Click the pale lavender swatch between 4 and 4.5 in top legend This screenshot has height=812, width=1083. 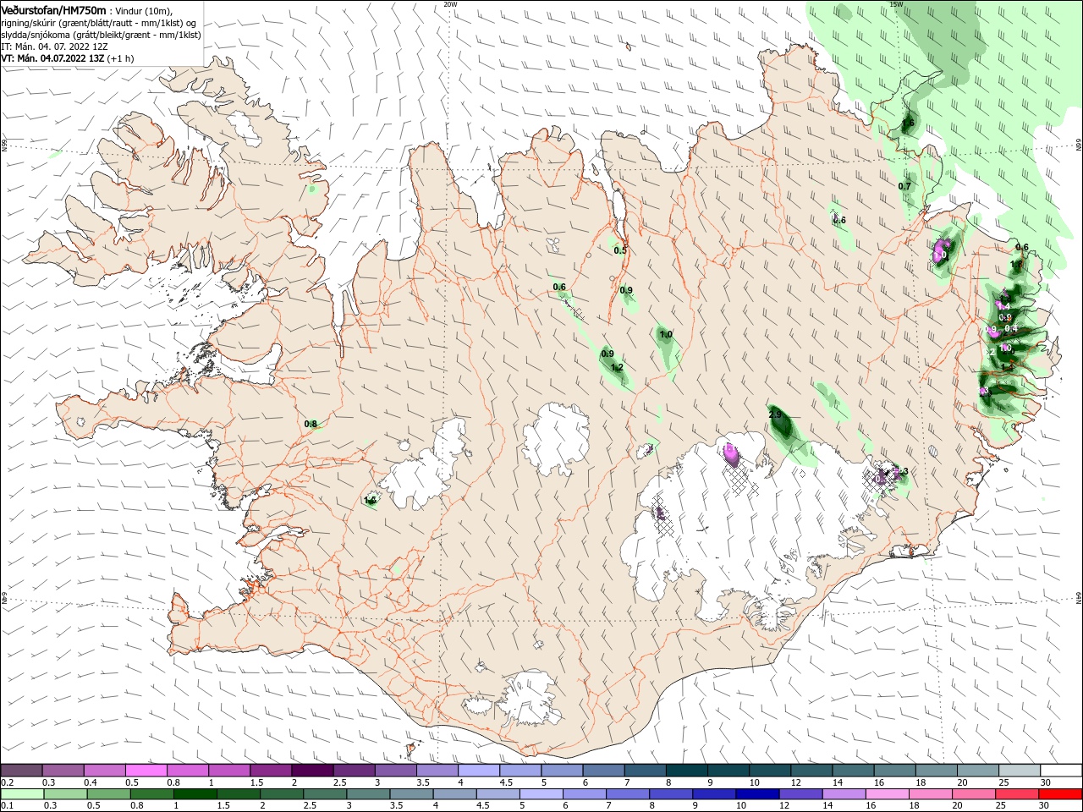coord(479,771)
